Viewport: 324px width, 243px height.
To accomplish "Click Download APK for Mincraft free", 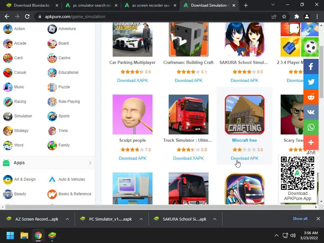I will tap(245, 159).
